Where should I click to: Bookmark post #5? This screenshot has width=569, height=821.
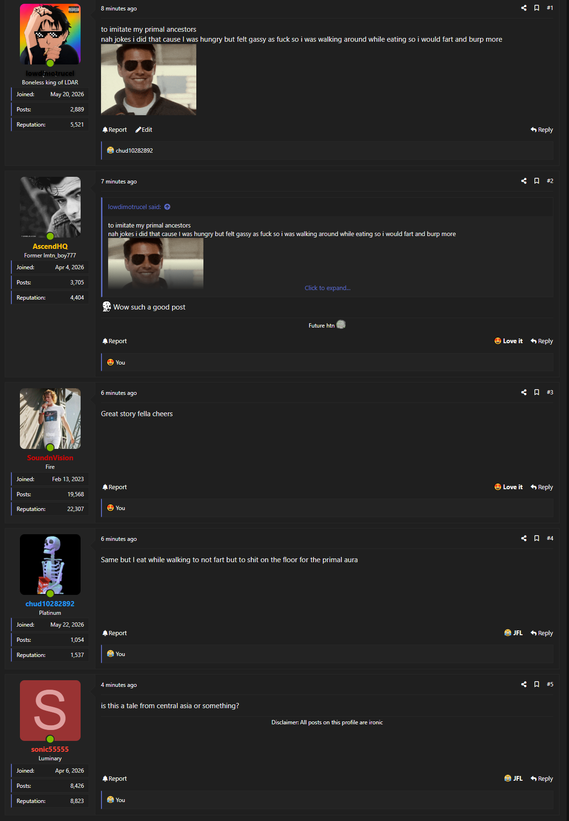point(537,684)
